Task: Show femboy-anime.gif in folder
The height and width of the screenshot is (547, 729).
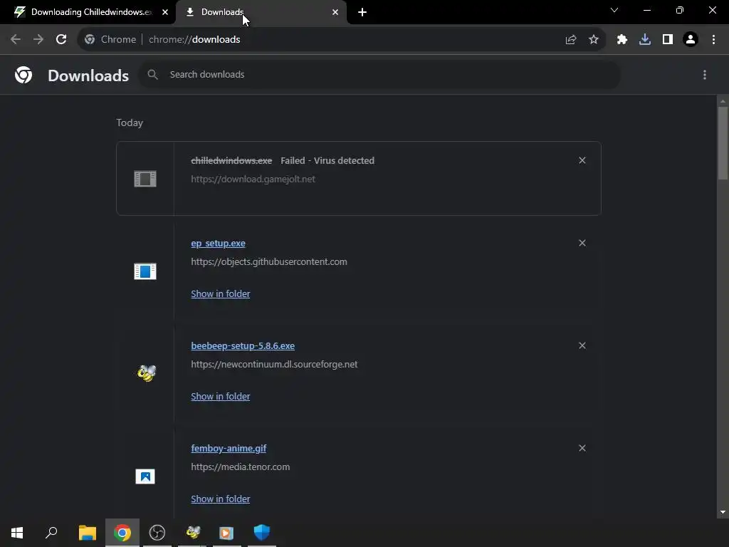Action: (x=221, y=499)
